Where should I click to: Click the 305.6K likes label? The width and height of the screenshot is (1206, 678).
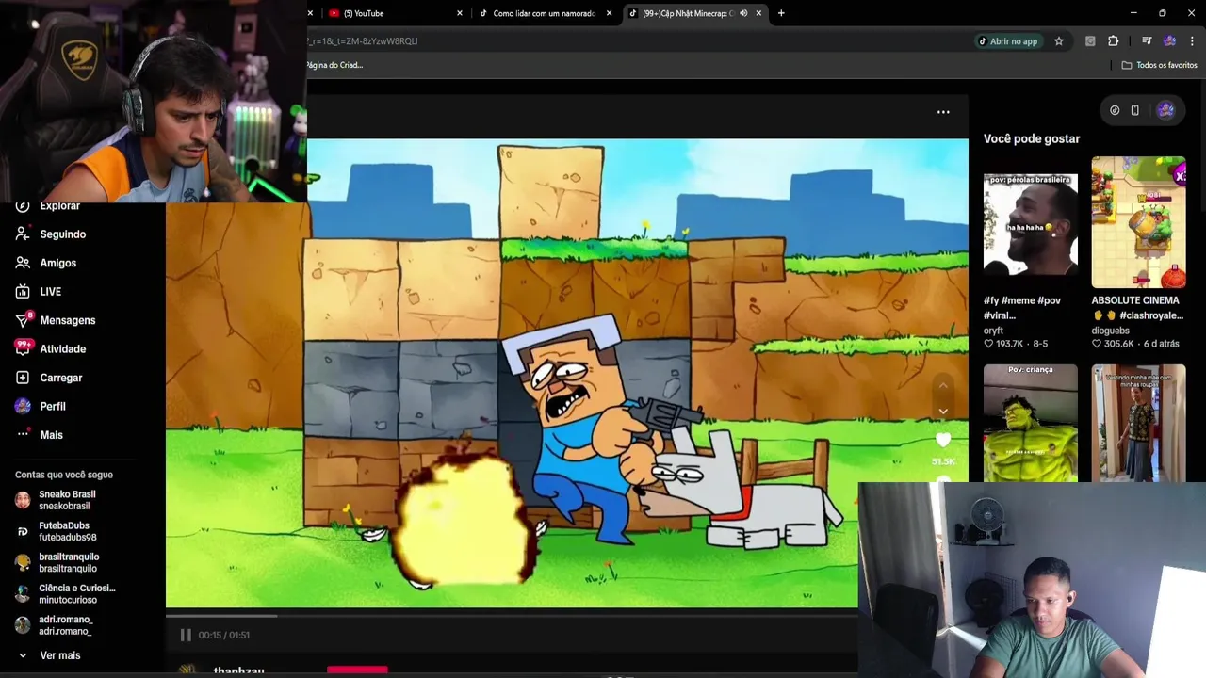click(x=1113, y=344)
